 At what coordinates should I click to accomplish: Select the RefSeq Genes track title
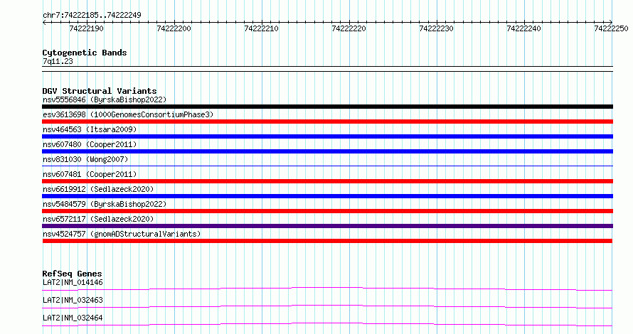(x=72, y=274)
